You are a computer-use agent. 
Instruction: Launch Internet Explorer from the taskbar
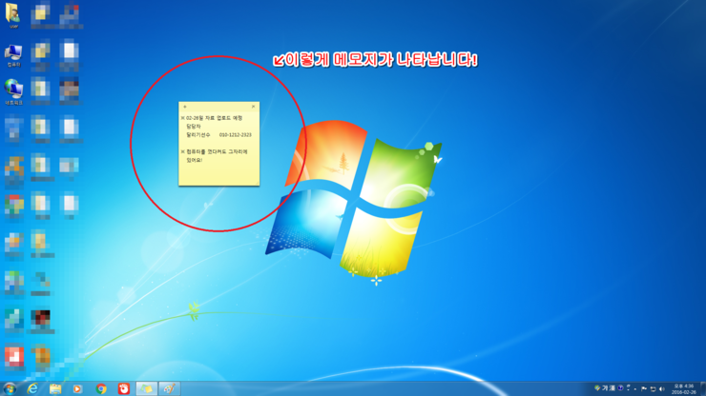(32, 388)
